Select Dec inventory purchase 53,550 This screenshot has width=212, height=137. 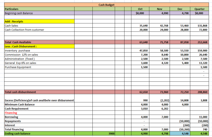pyautogui.click(x=180, y=51)
